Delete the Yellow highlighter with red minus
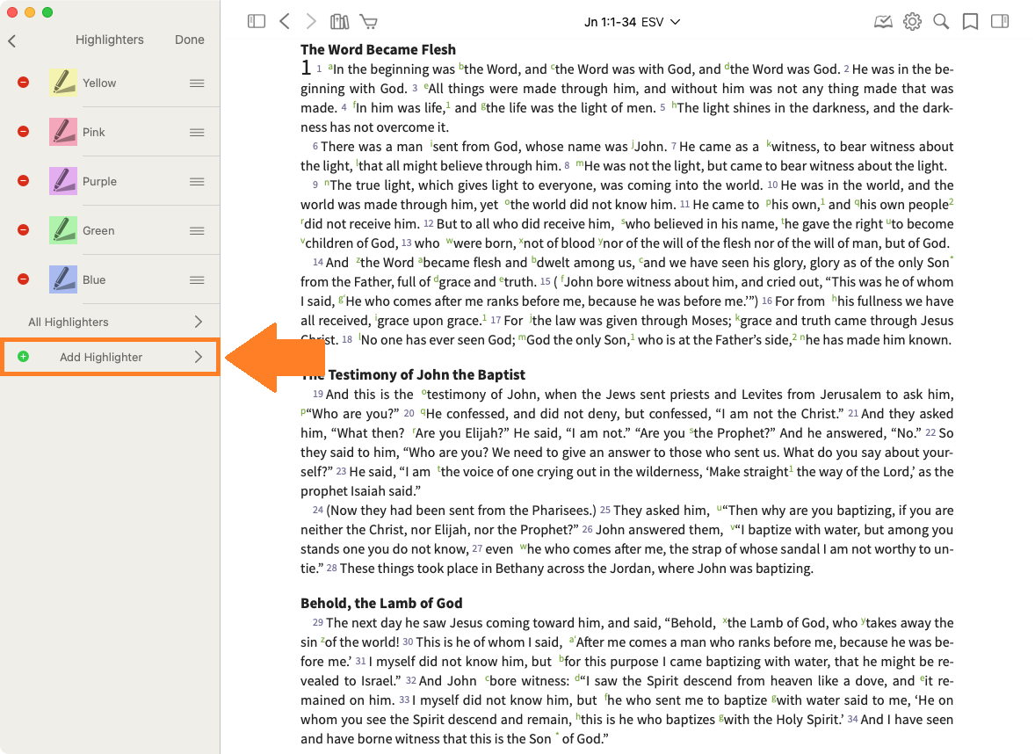This screenshot has width=1035, height=754. pyautogui.click(x=24, y=83)
